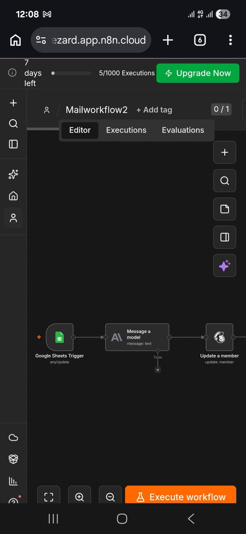The width and height of the screenshot is (246, 534).
Task: Open the cloud icon in left sidebar
Action: [13, 438]
